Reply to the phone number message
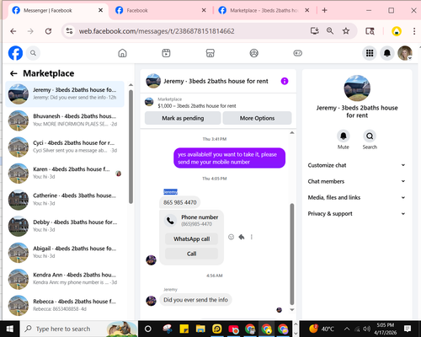Screen dimensions: 421x337 click(242, 237)
